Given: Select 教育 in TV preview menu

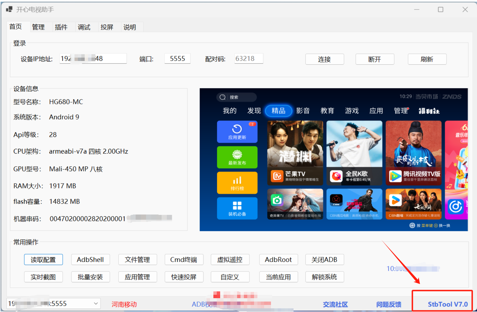Looking at the screenshot, I should [327, 111].
